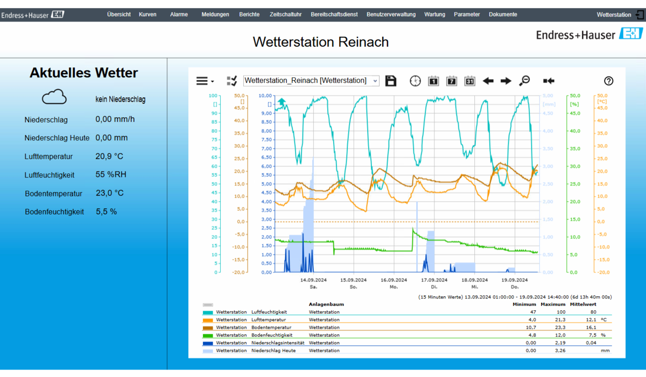Click the save floppy disk icon

pyautogui.click(x=391, y=81)
